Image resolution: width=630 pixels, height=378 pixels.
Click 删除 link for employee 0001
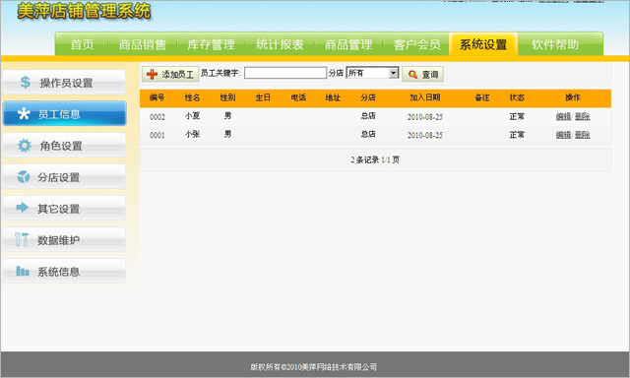(582, 135)
